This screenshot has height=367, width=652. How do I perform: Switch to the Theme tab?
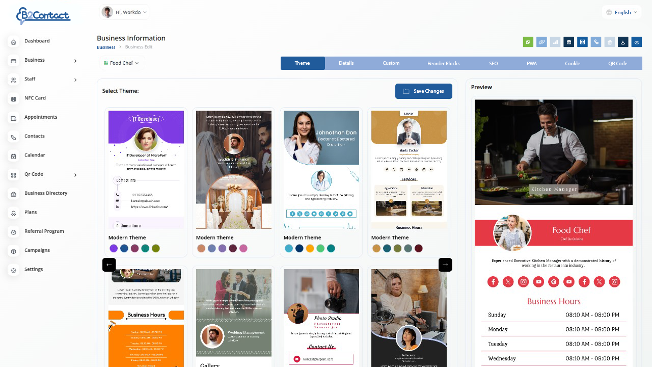303,63
